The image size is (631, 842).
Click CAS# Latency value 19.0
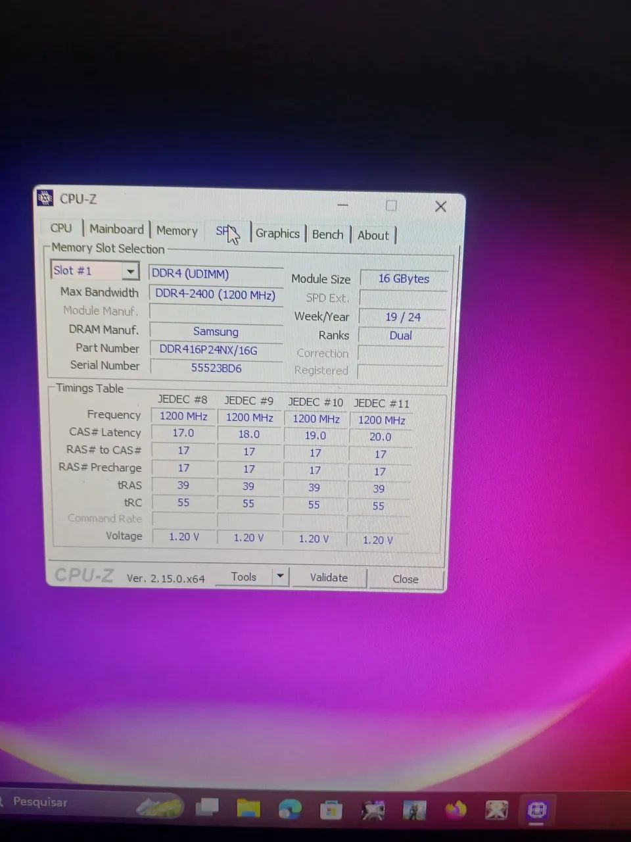point(315,435)
